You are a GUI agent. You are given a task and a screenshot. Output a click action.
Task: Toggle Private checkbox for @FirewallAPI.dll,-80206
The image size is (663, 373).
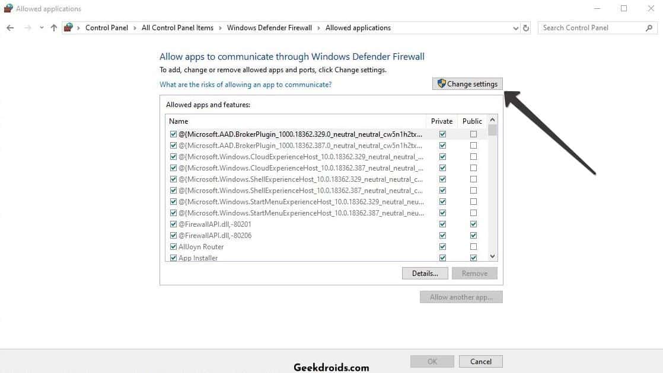coord(443,236)
